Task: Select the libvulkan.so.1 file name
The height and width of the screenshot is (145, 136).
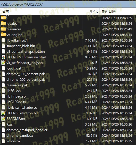Action: [x=17, y=40]
